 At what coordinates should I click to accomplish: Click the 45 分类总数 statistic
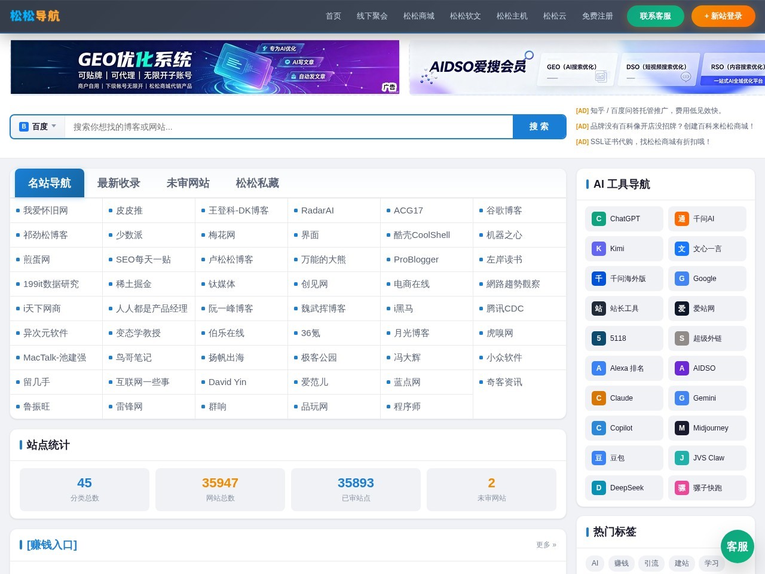pyautogui.click(x=84, y=489)
